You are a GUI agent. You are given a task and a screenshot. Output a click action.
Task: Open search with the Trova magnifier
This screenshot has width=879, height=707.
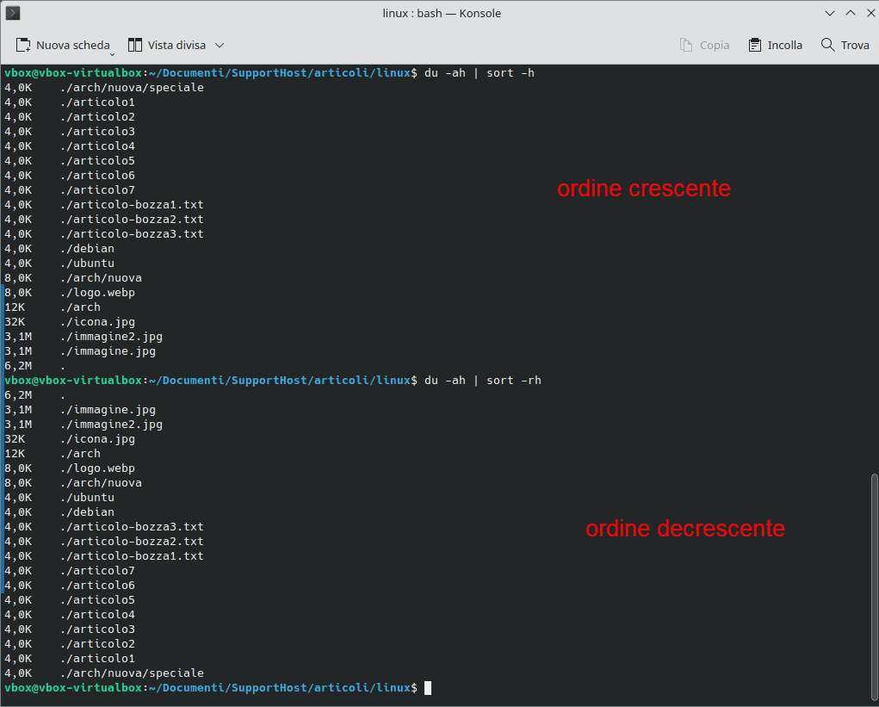pyautogui.click(x=845, y=45)
